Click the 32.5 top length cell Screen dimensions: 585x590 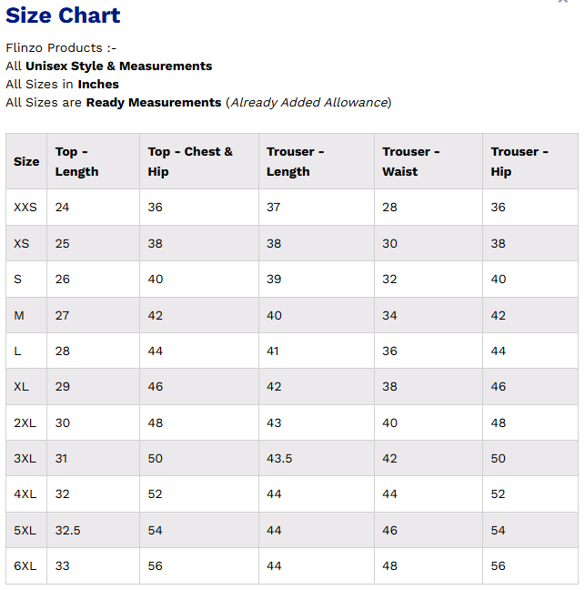click(x=68, y=531)
